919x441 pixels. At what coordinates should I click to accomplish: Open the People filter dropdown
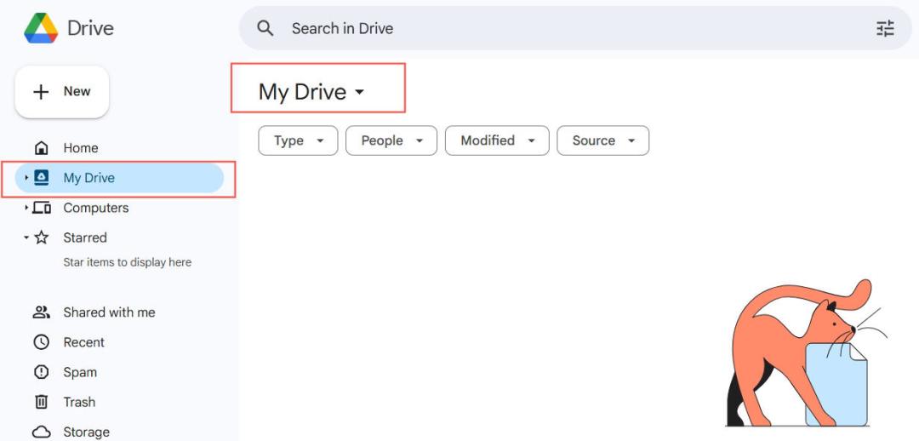coord(391,140)
